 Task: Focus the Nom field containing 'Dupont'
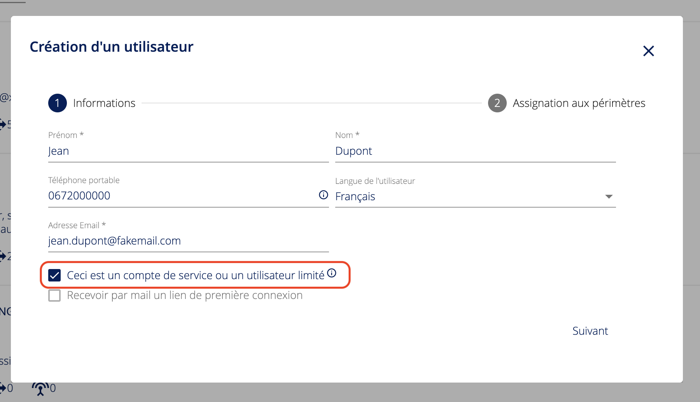coord(475,151)
